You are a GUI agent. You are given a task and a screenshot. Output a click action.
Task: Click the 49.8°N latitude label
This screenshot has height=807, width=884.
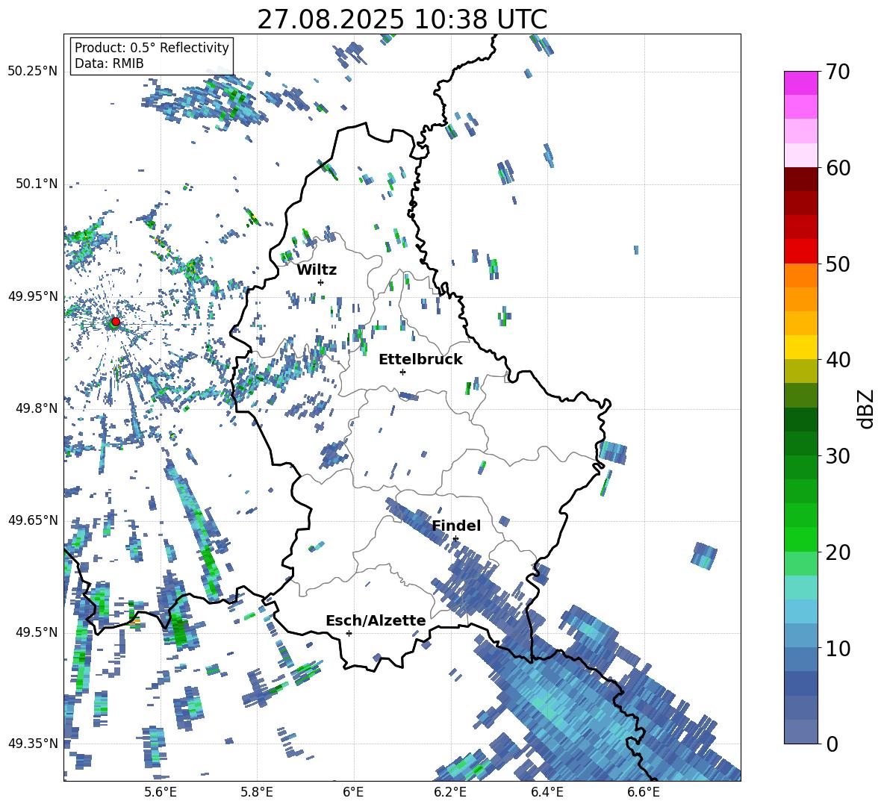pyautogui.click(x=36, y=408)
